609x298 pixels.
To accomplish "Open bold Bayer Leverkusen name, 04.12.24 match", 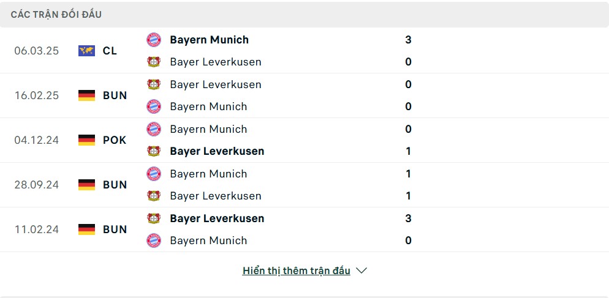I will pos(217,151).
